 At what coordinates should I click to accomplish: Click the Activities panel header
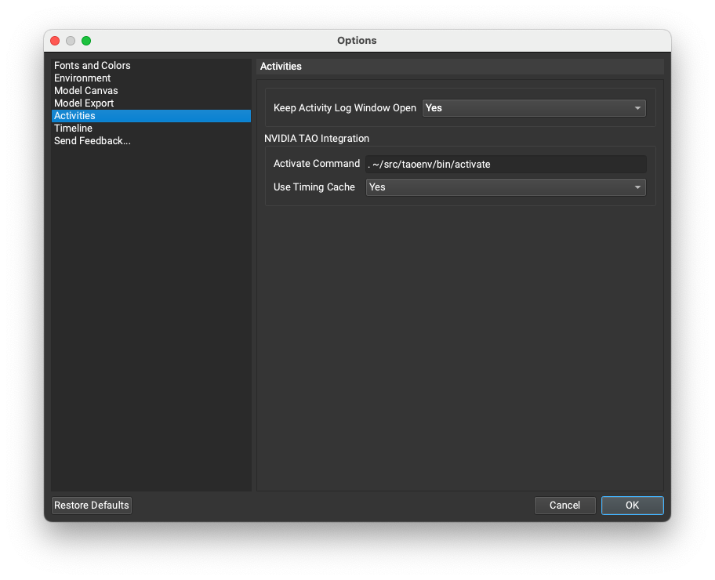click(281, 67)
